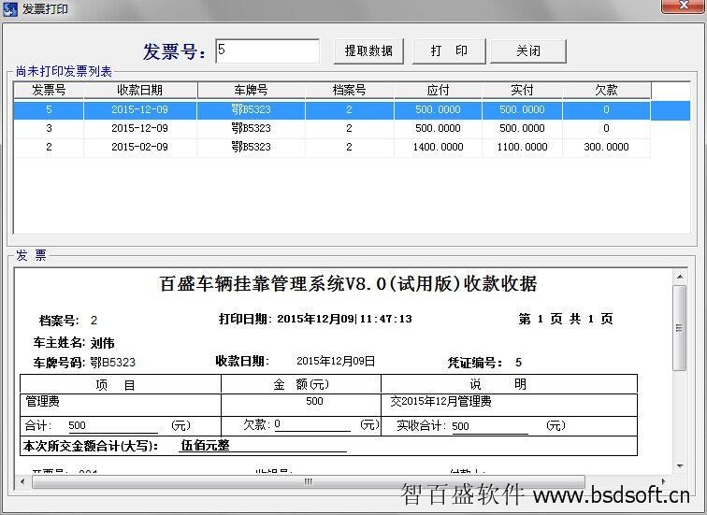Click the receipt title 百盛车辆挂靠管理系统V8.0 收款收据

[348, 284]
